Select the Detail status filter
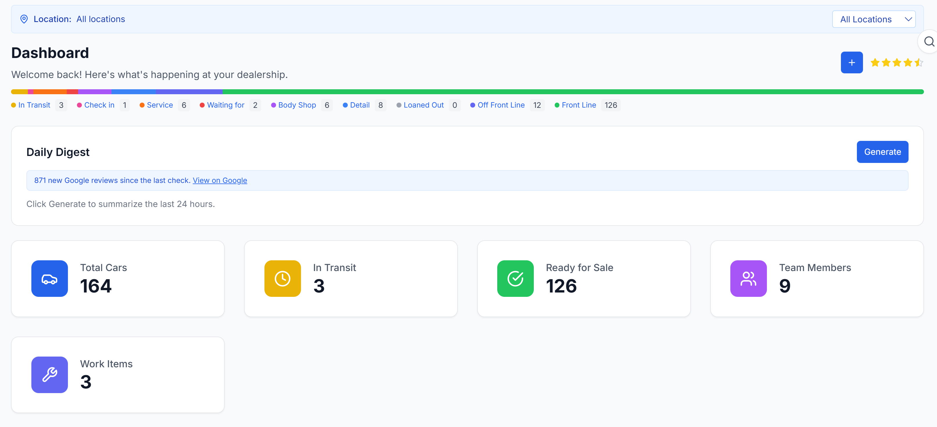Screen dimensions: 937x427 (360, 105)
